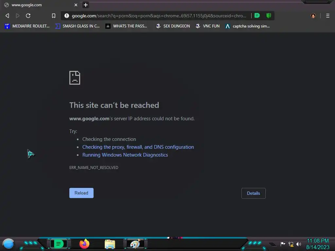
Task: Click the Checking the connection text
Action: coord(109,139)
